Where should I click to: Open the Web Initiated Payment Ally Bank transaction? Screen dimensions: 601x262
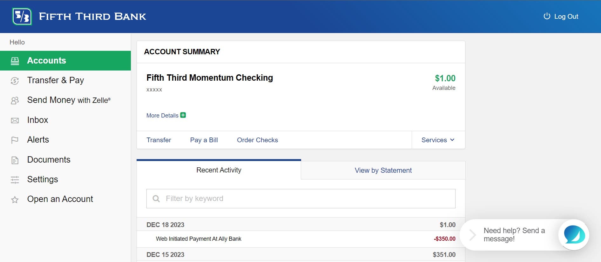point(199,239)
